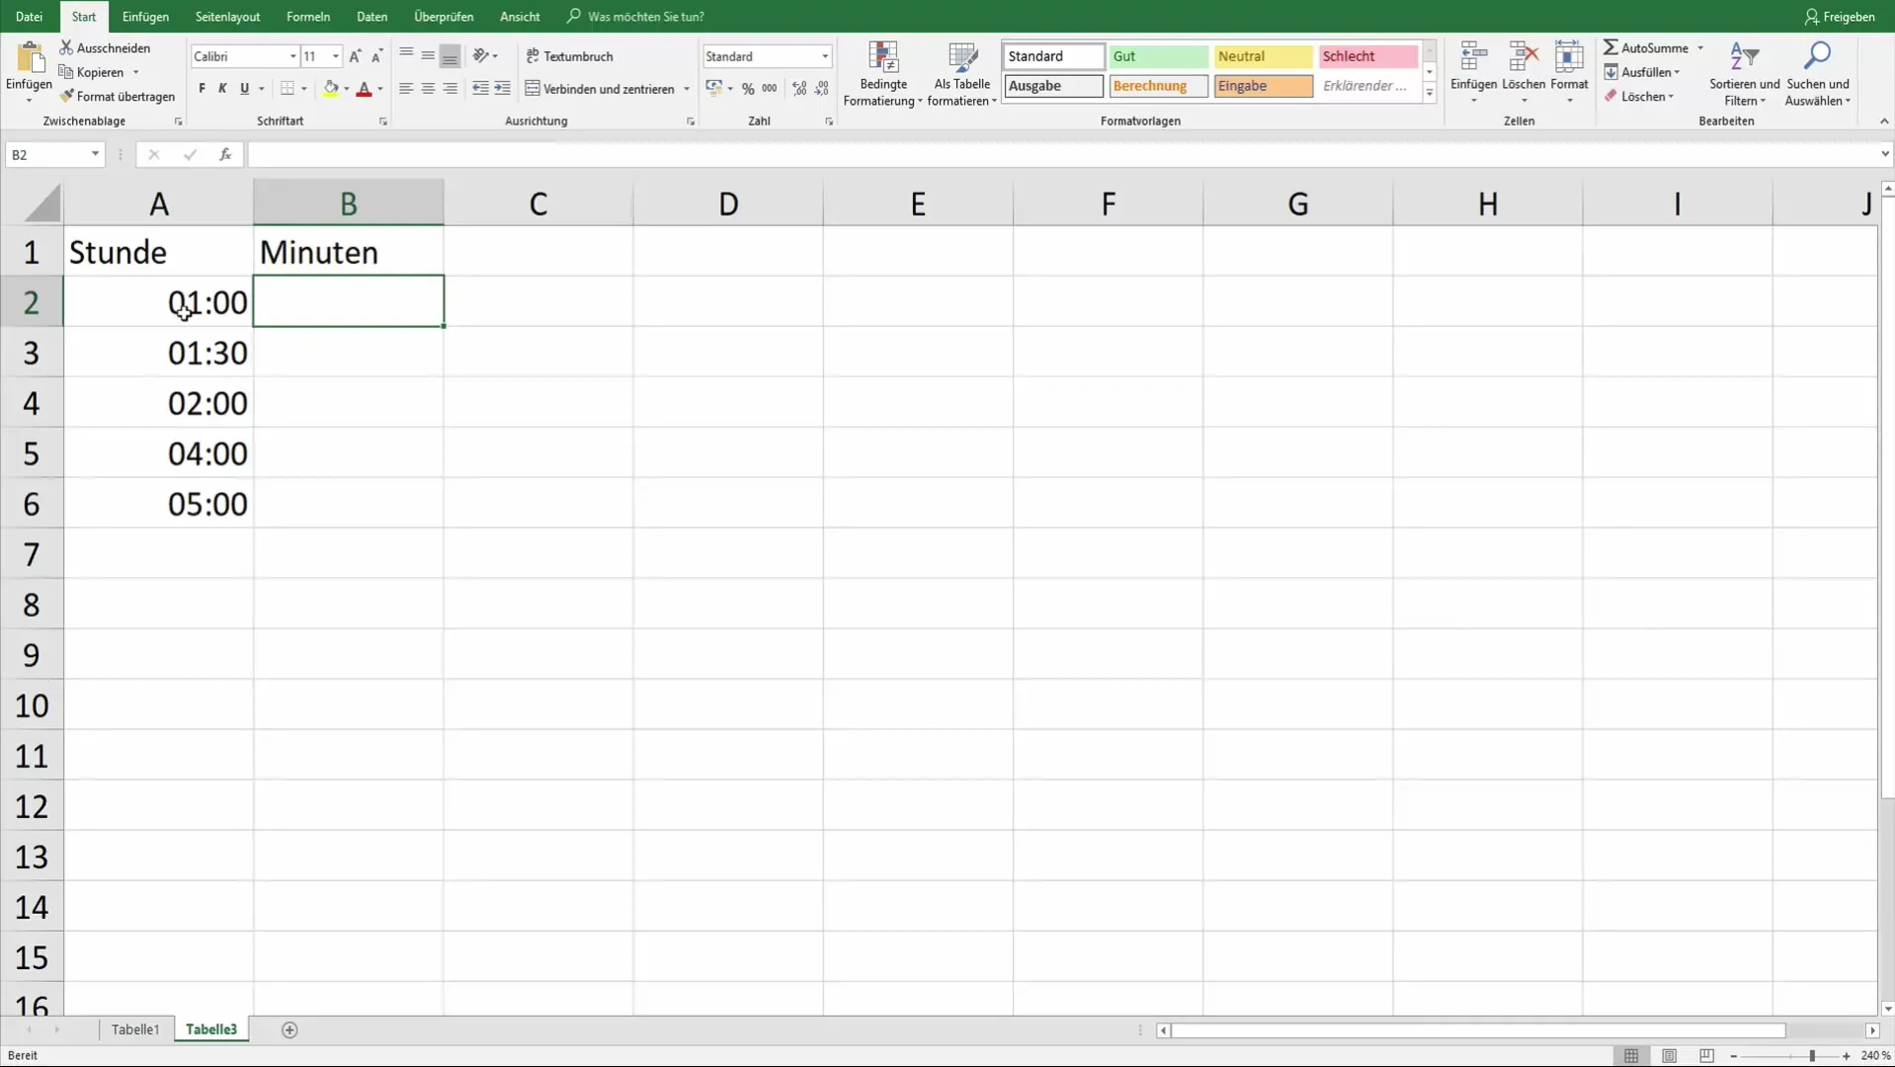The width and height of the screenshot is (1895, 1067).
Task: Select the normal view button
Action: 1631,1055
